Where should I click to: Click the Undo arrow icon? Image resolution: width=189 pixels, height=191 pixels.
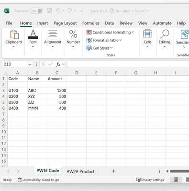pos(58,11)
